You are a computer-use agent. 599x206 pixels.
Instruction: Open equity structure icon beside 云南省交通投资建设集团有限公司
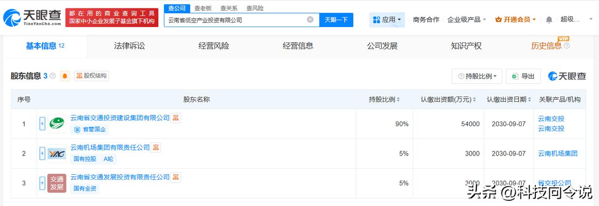175,118
